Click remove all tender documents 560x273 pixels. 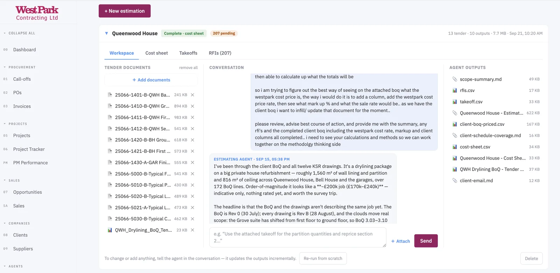[x=188, y=68]
